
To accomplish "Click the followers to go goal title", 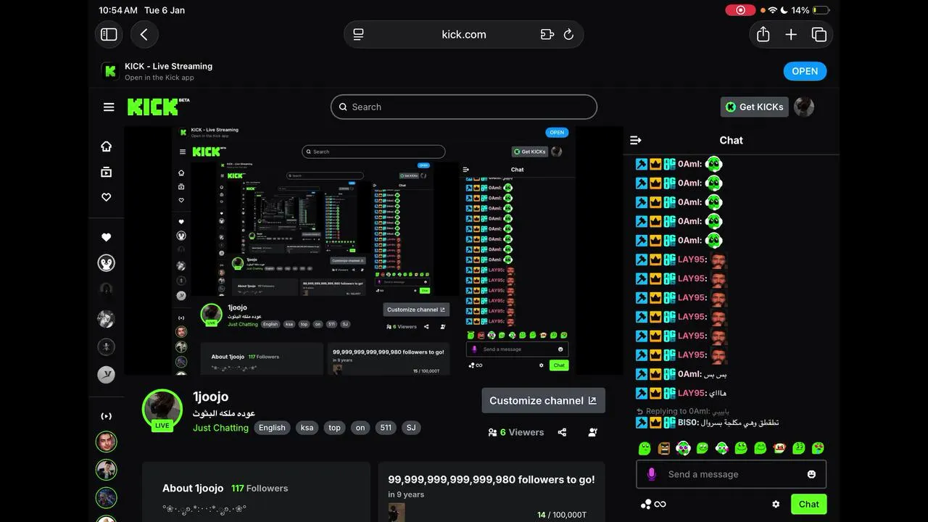I will coord(492,479).
